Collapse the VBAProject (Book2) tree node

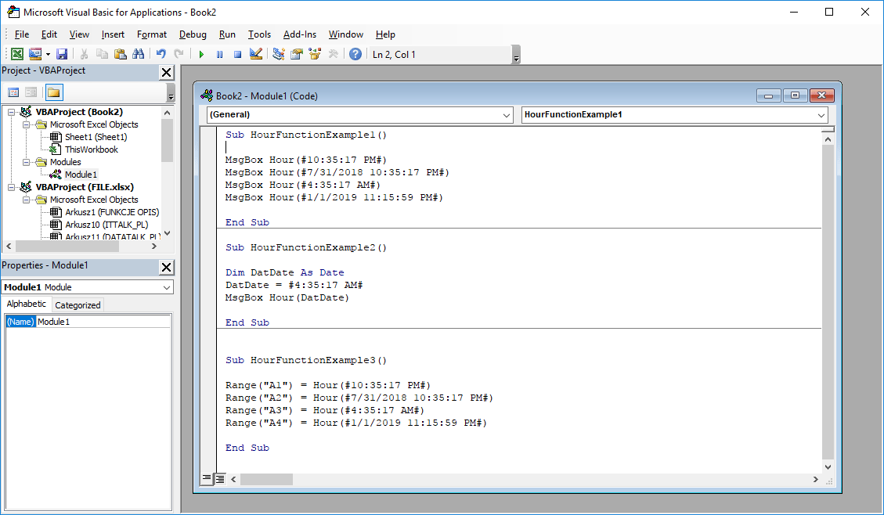11,112
